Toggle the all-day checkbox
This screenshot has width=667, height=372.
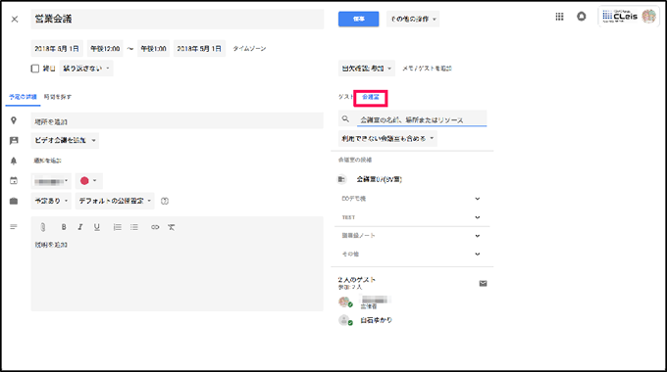click(x=35, y=69)
